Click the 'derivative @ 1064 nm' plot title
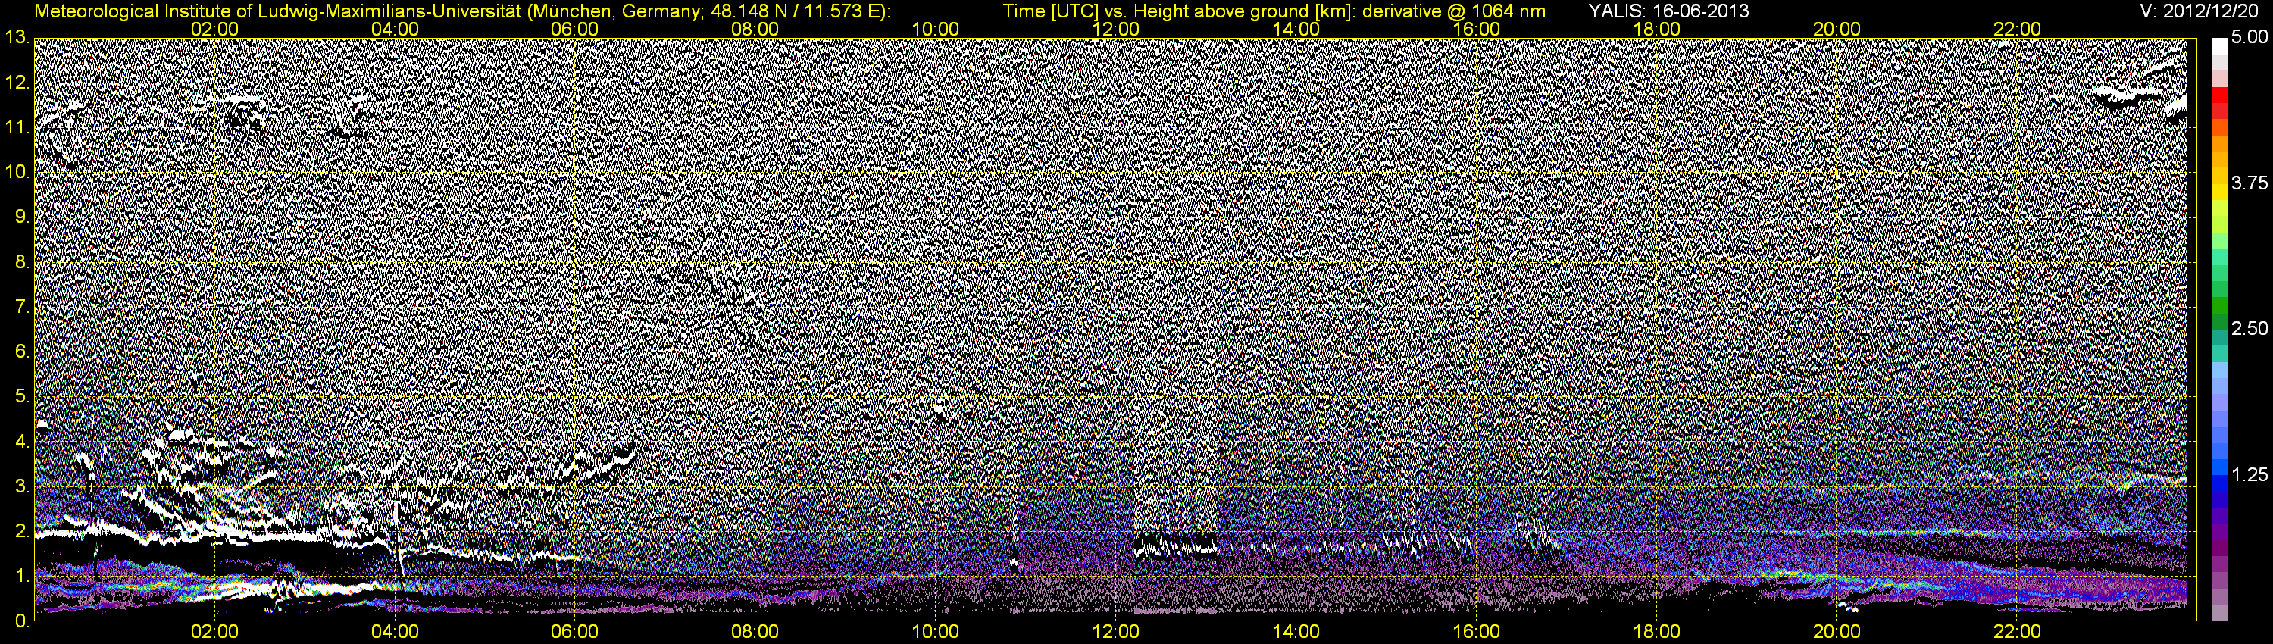 coord(1453,11)
